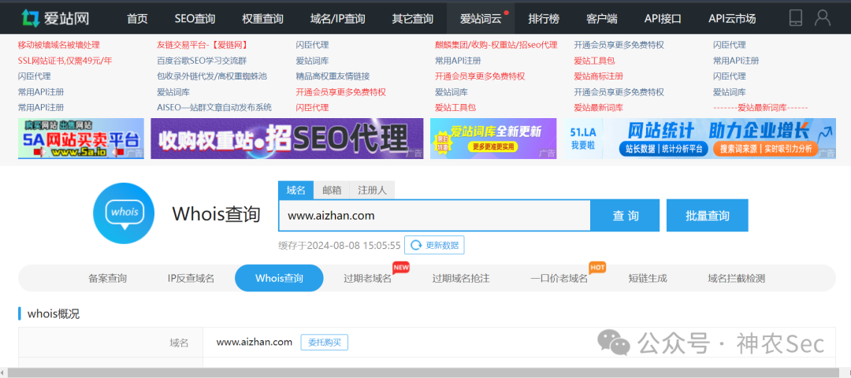Open 域名拦截检测 tab

point(737,279)
